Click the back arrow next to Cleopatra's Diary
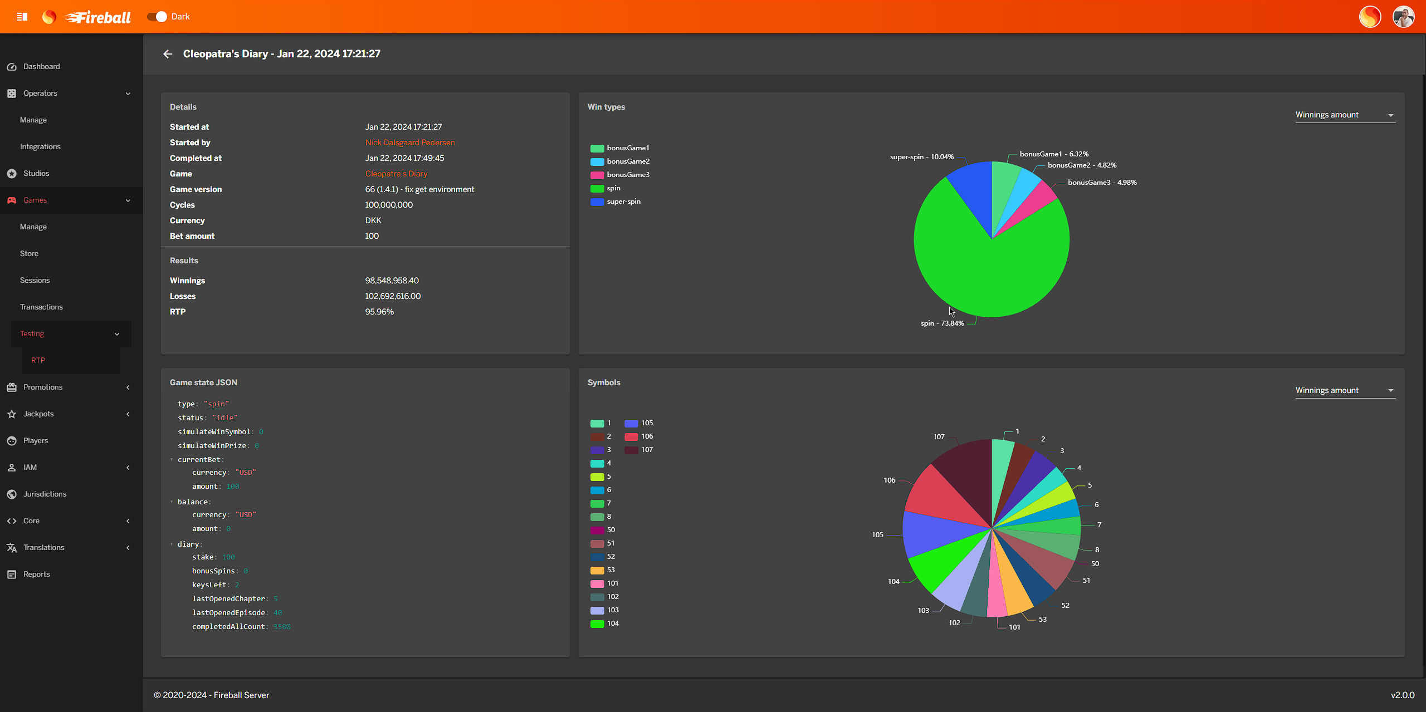Viewport: 1426px width, 712px height. (x=168, y=54)
